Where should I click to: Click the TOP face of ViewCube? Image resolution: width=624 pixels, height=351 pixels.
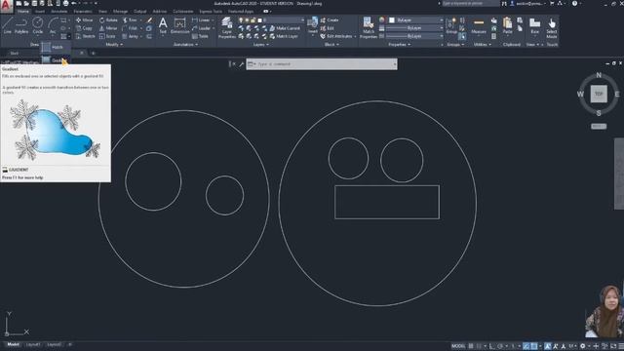[599, 94]
